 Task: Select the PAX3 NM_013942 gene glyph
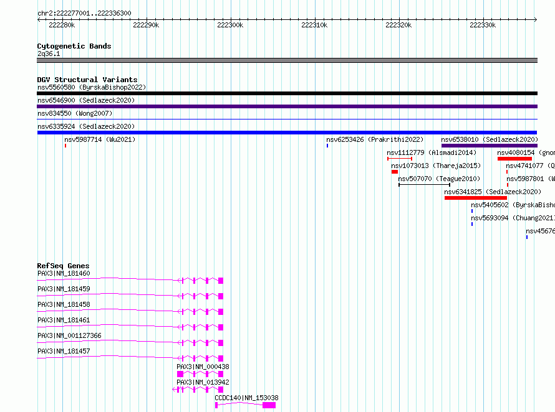click(x=198, y=390)
